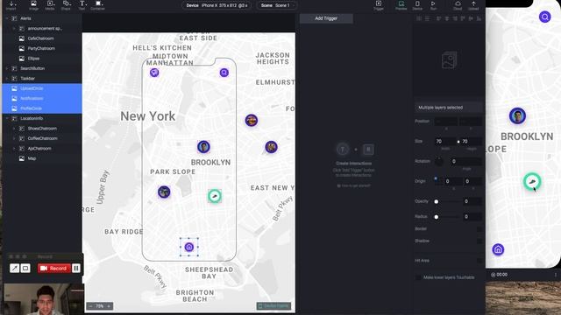Screen dimensions: 561x315
Task: Expand the CoffeeChatroom layer group
Action: coord(14,138)
